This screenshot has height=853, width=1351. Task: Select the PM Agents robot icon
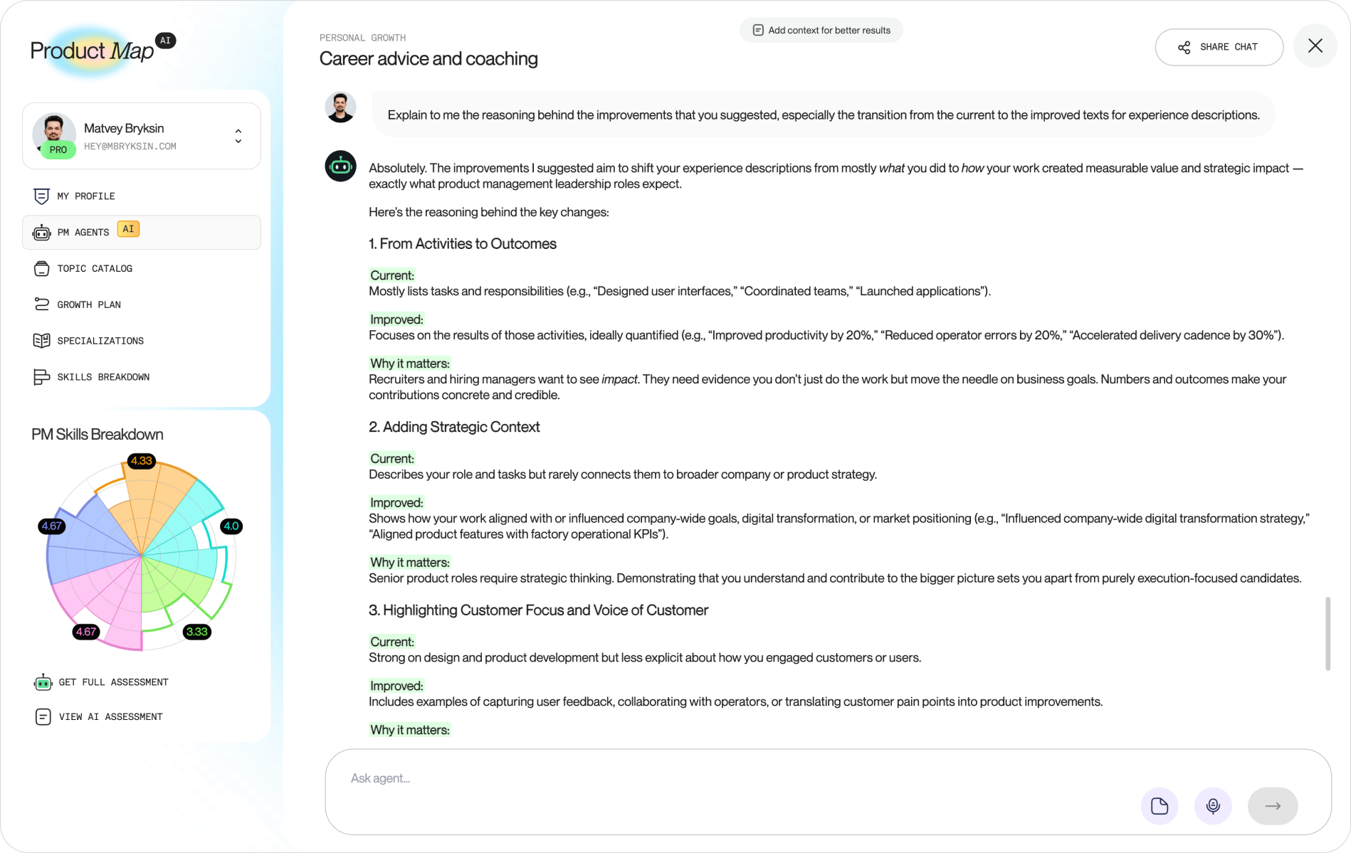(41, 233)
